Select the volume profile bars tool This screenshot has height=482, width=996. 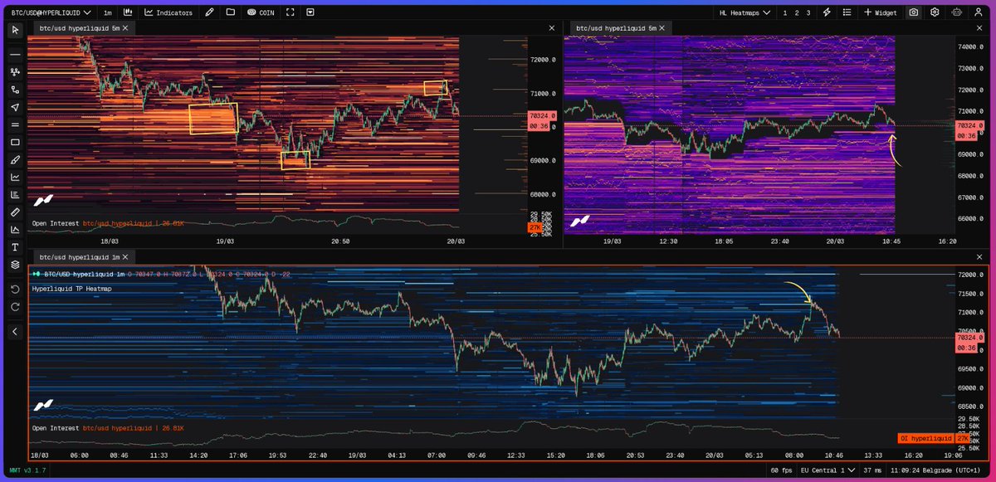(15, 195)
